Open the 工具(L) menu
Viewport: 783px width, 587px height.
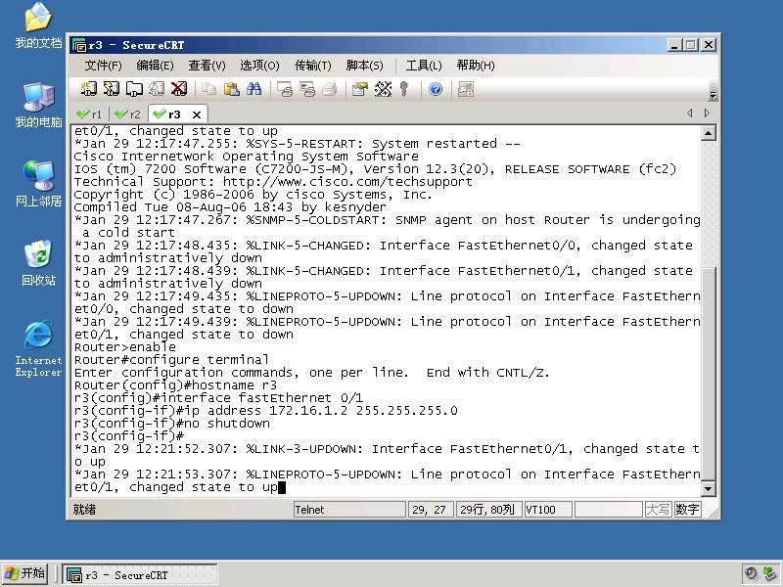pos(424,66)
